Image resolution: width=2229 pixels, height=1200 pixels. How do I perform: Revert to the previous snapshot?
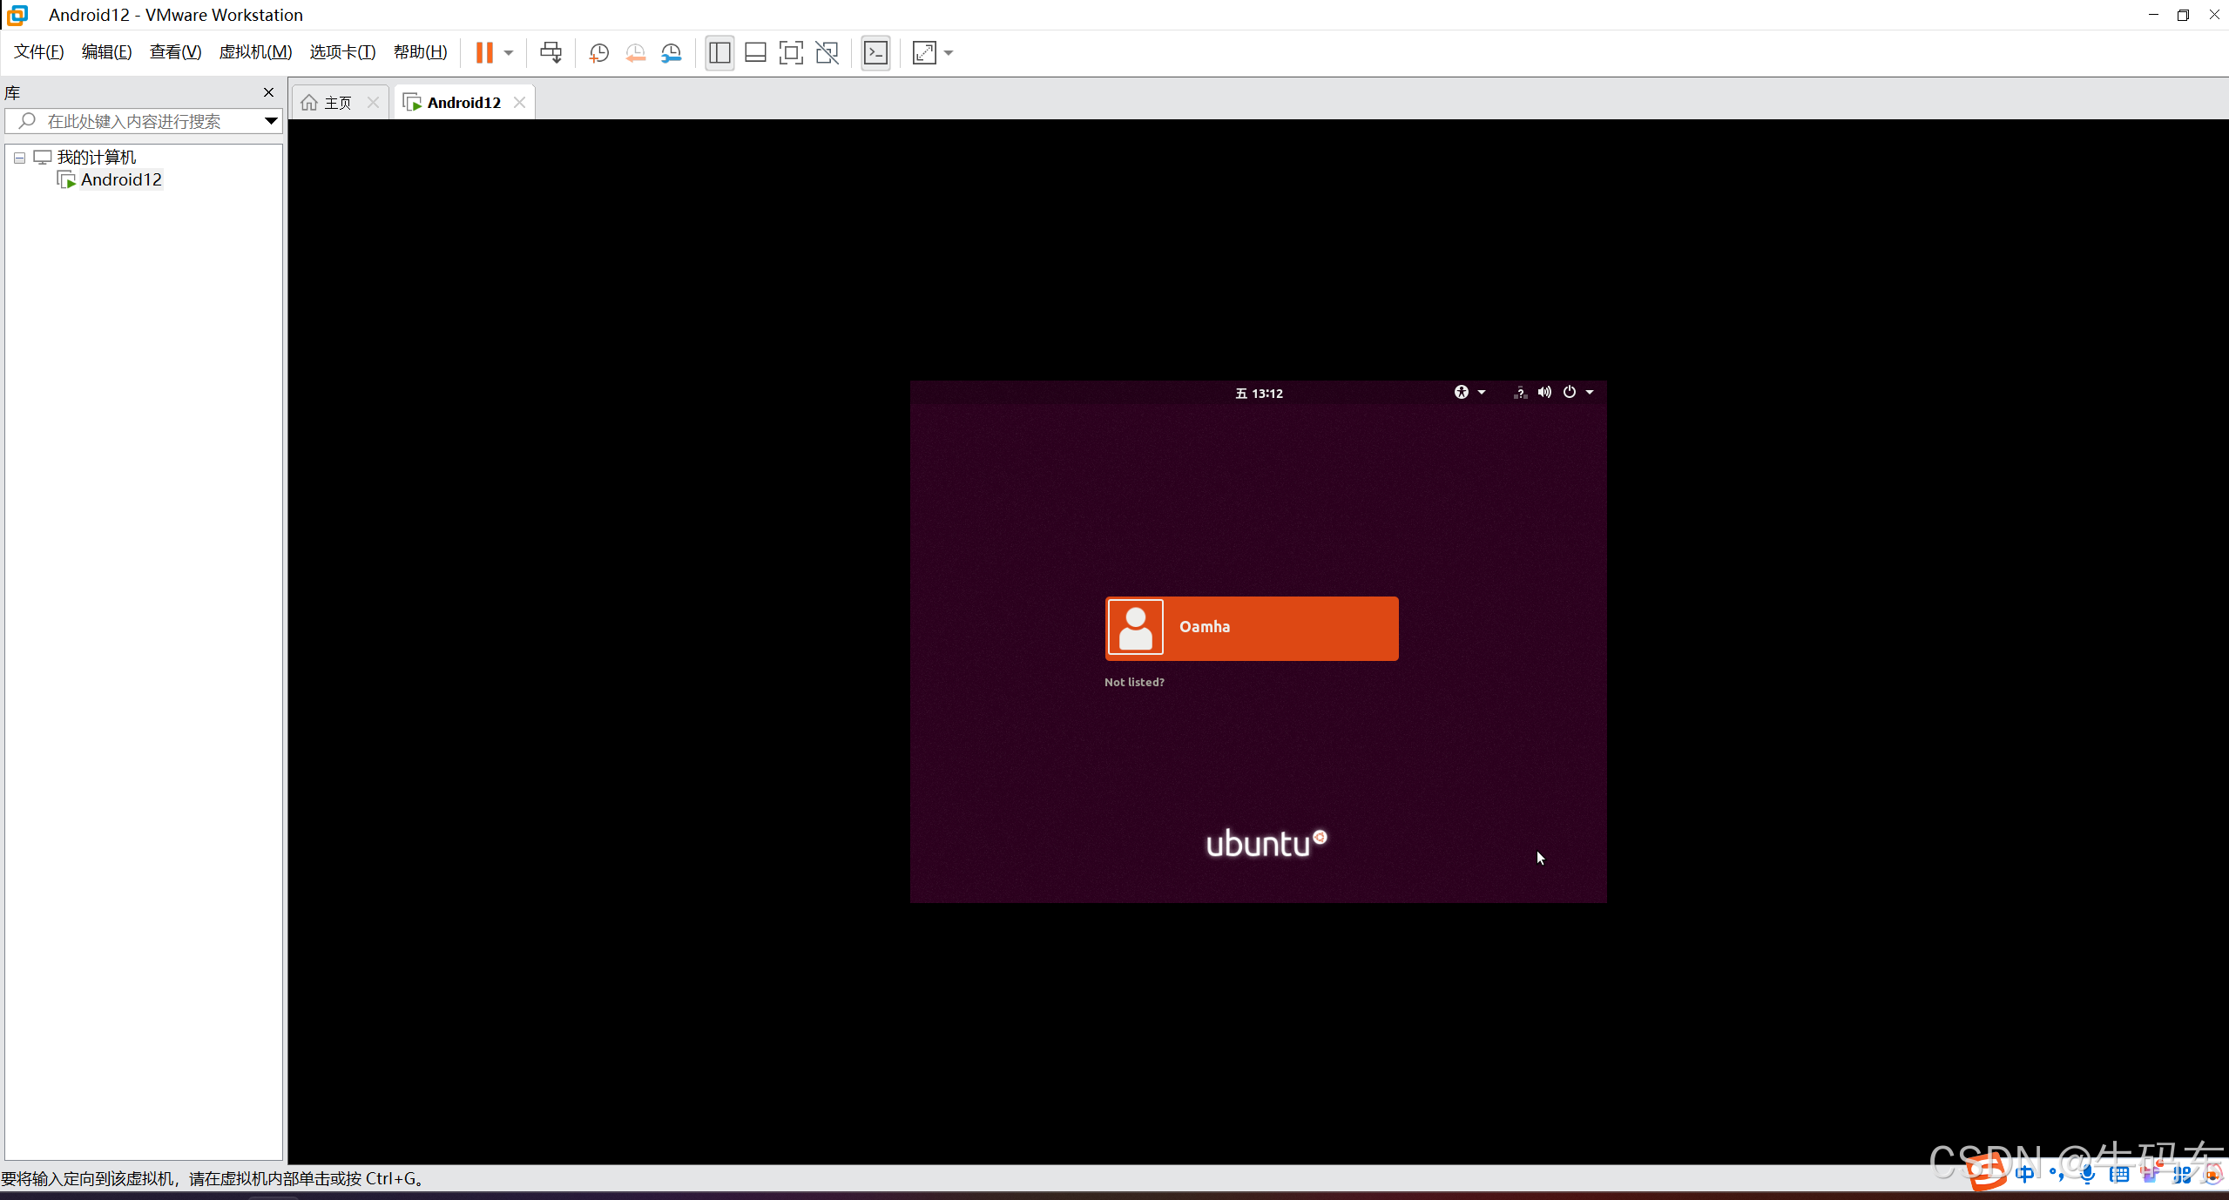pos(635,53)
